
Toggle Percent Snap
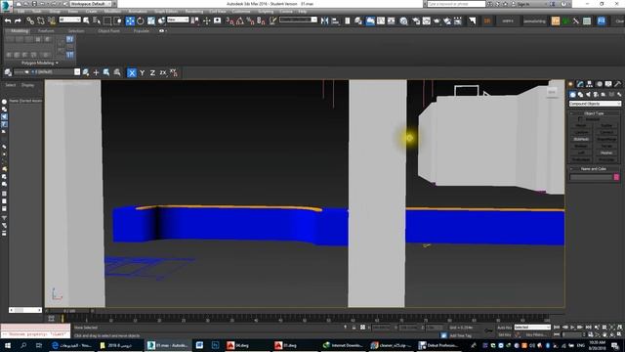point(250,21)
